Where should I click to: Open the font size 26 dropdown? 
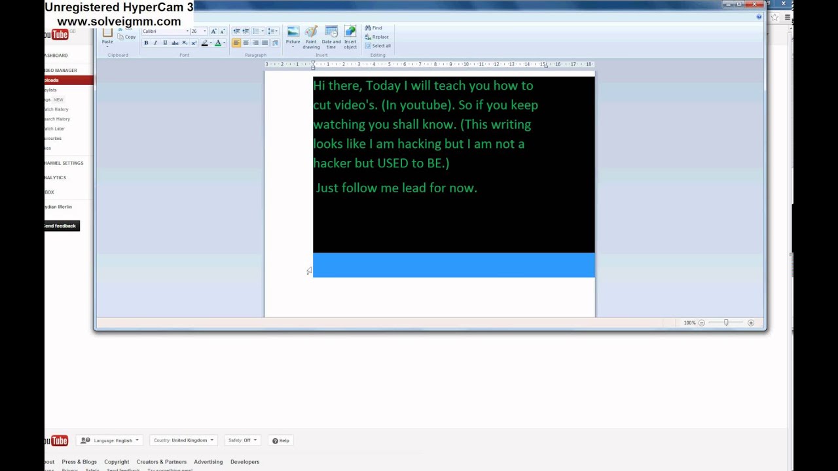pos(204,31)
